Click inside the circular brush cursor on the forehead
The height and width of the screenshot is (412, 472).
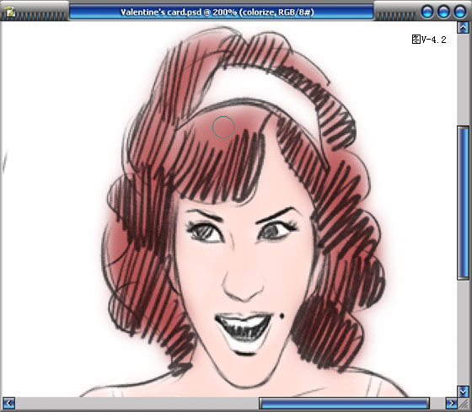[223, 127]
